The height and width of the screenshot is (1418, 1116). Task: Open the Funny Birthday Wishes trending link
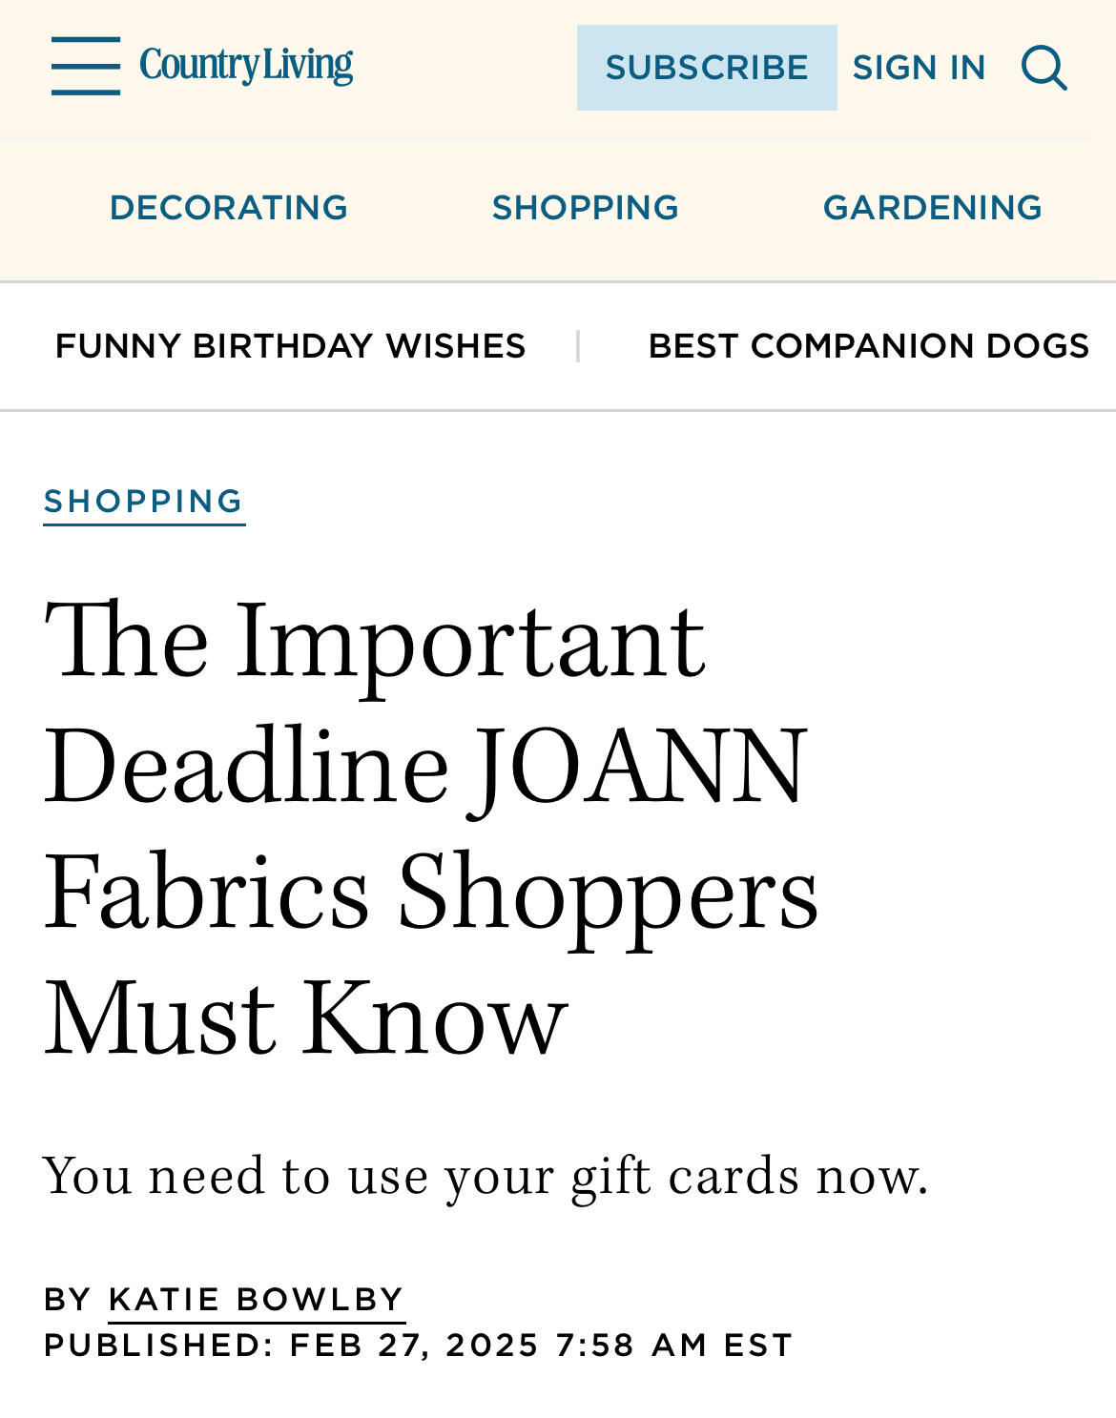(x=290, y=346)
